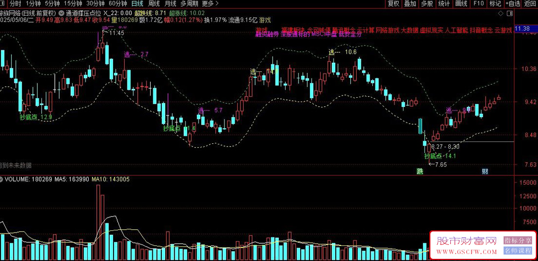Activate the 画线 drawing tools
Screen dimensions: 538x261
point(462,4)
